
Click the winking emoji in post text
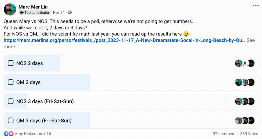pyautogui.click(x=186, y=34)
